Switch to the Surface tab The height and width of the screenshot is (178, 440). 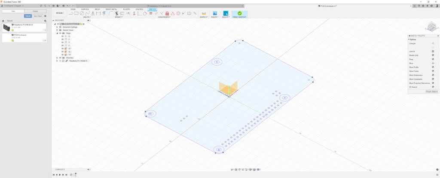pyautogui.click(x=85, y=9)
